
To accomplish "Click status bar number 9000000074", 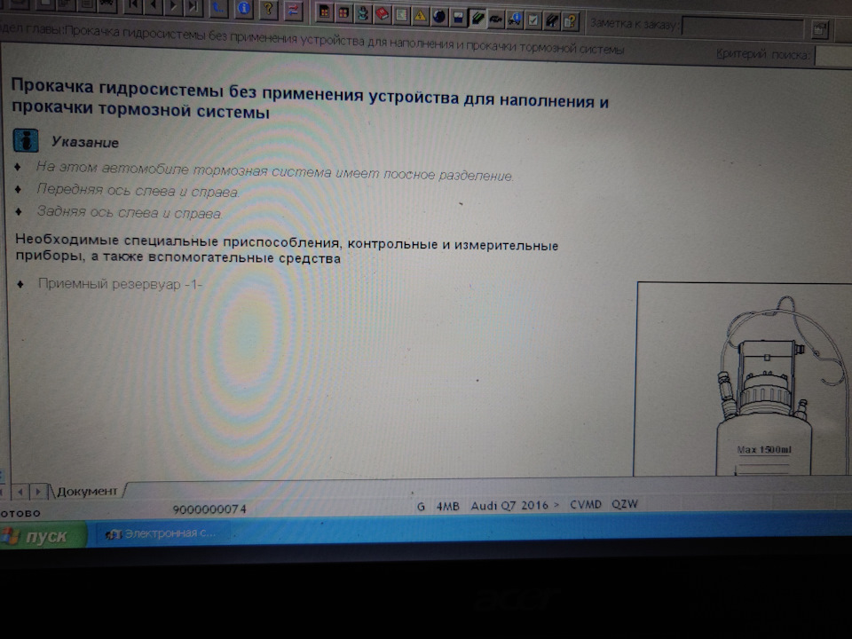I will 209,509.
